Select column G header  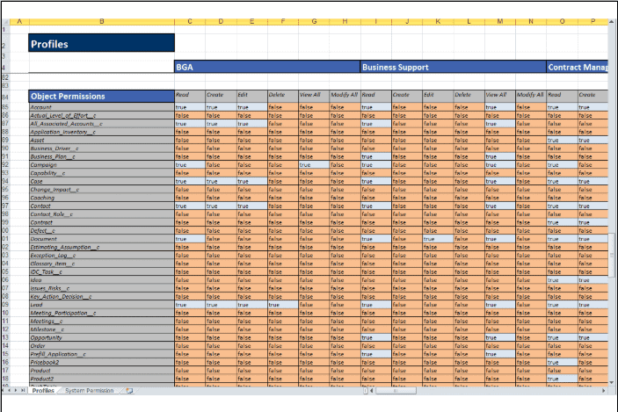point(314,22)
